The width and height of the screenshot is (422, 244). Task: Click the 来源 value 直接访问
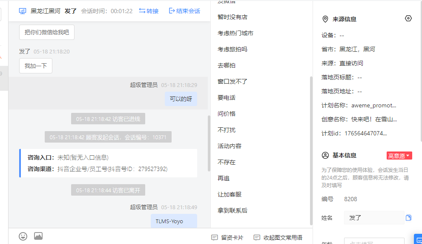(x=351, y=63)
